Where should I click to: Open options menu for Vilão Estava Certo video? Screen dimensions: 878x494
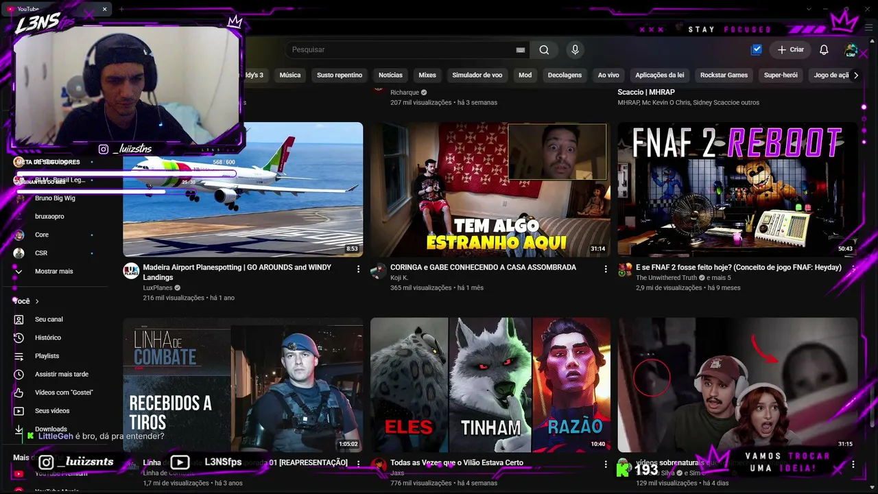[x=606, y=464]
